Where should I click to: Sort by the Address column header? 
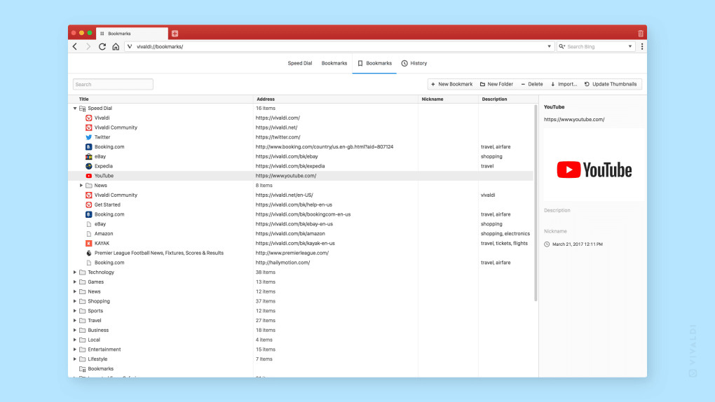[266, 99]
